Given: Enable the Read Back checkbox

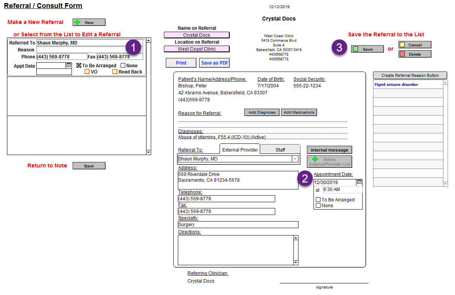Looking at the screenshot, I should click(x=115, y=72).
